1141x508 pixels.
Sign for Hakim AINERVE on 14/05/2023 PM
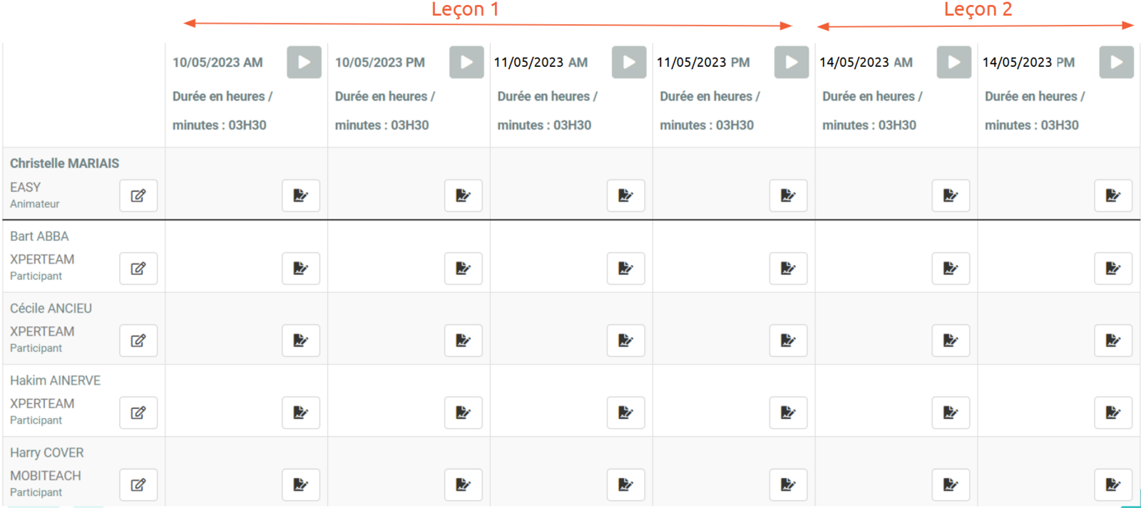pyautogui.click(x=1114, y=413)
